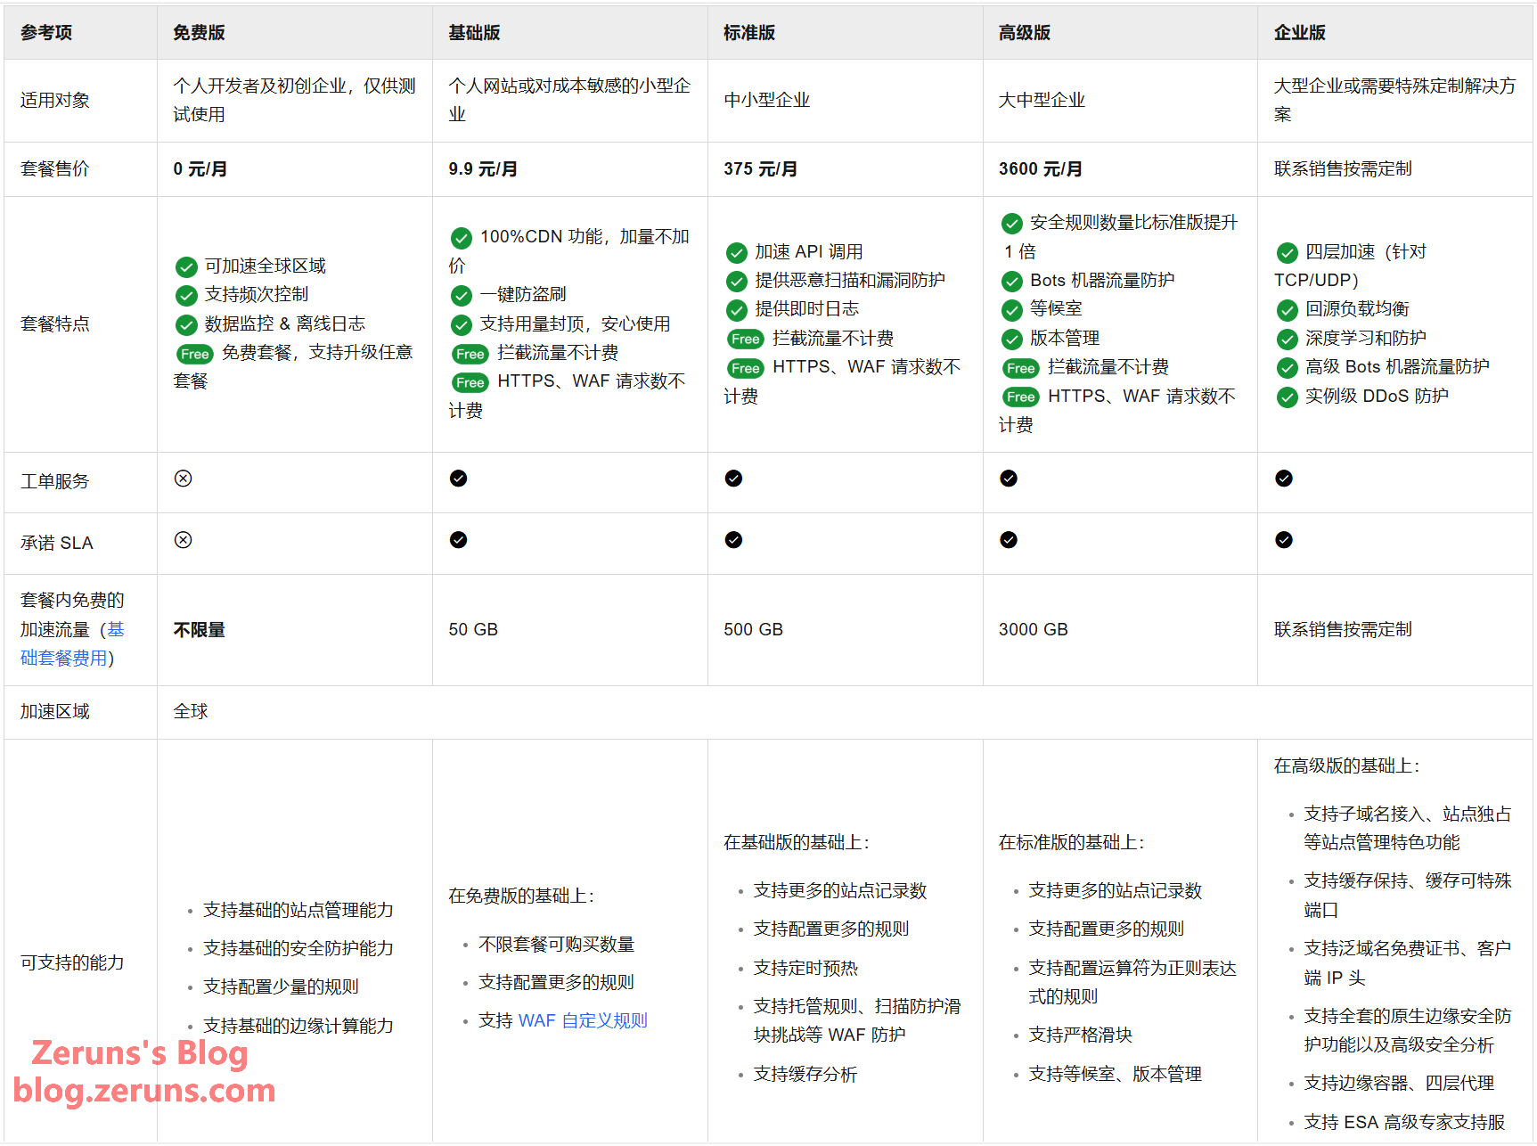Click the 标准版 column header
Viewport: 1537px width, 1146px height.
click(x=748, y=33)
